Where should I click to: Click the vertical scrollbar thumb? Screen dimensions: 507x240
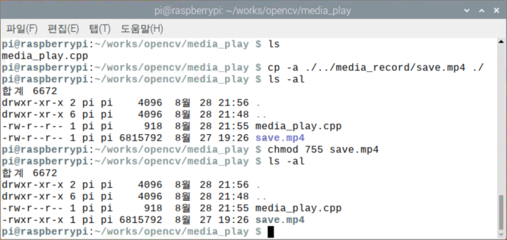(501, 212)
